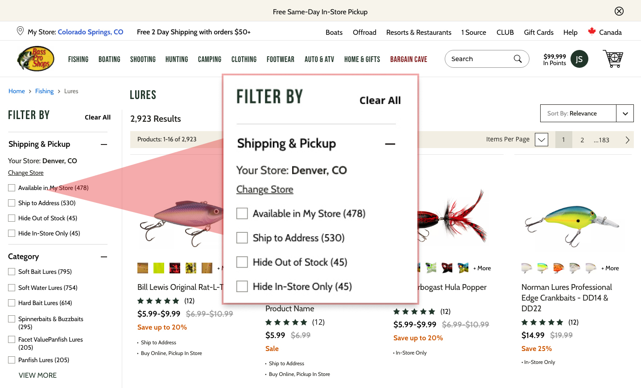Open the Sort By Relevance dropdown

coord(624,113)
